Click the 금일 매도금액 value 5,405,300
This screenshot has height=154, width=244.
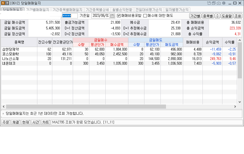click(x=53, y=28)
